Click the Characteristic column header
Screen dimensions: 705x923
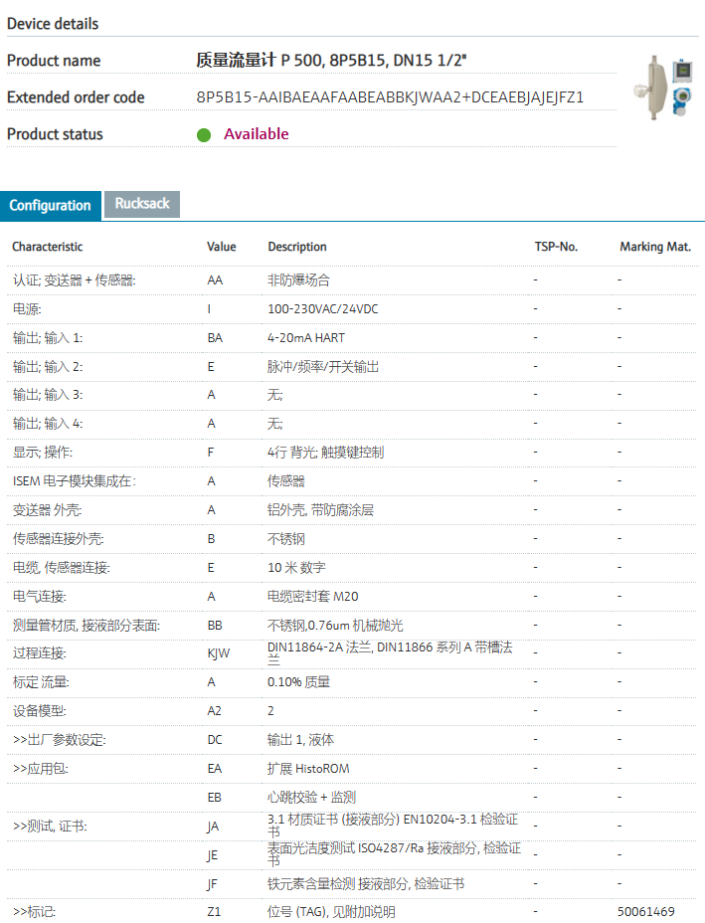[48, 247]
